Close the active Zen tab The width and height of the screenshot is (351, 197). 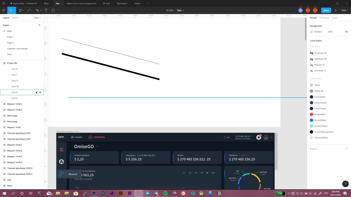click(x=62, y=4)
